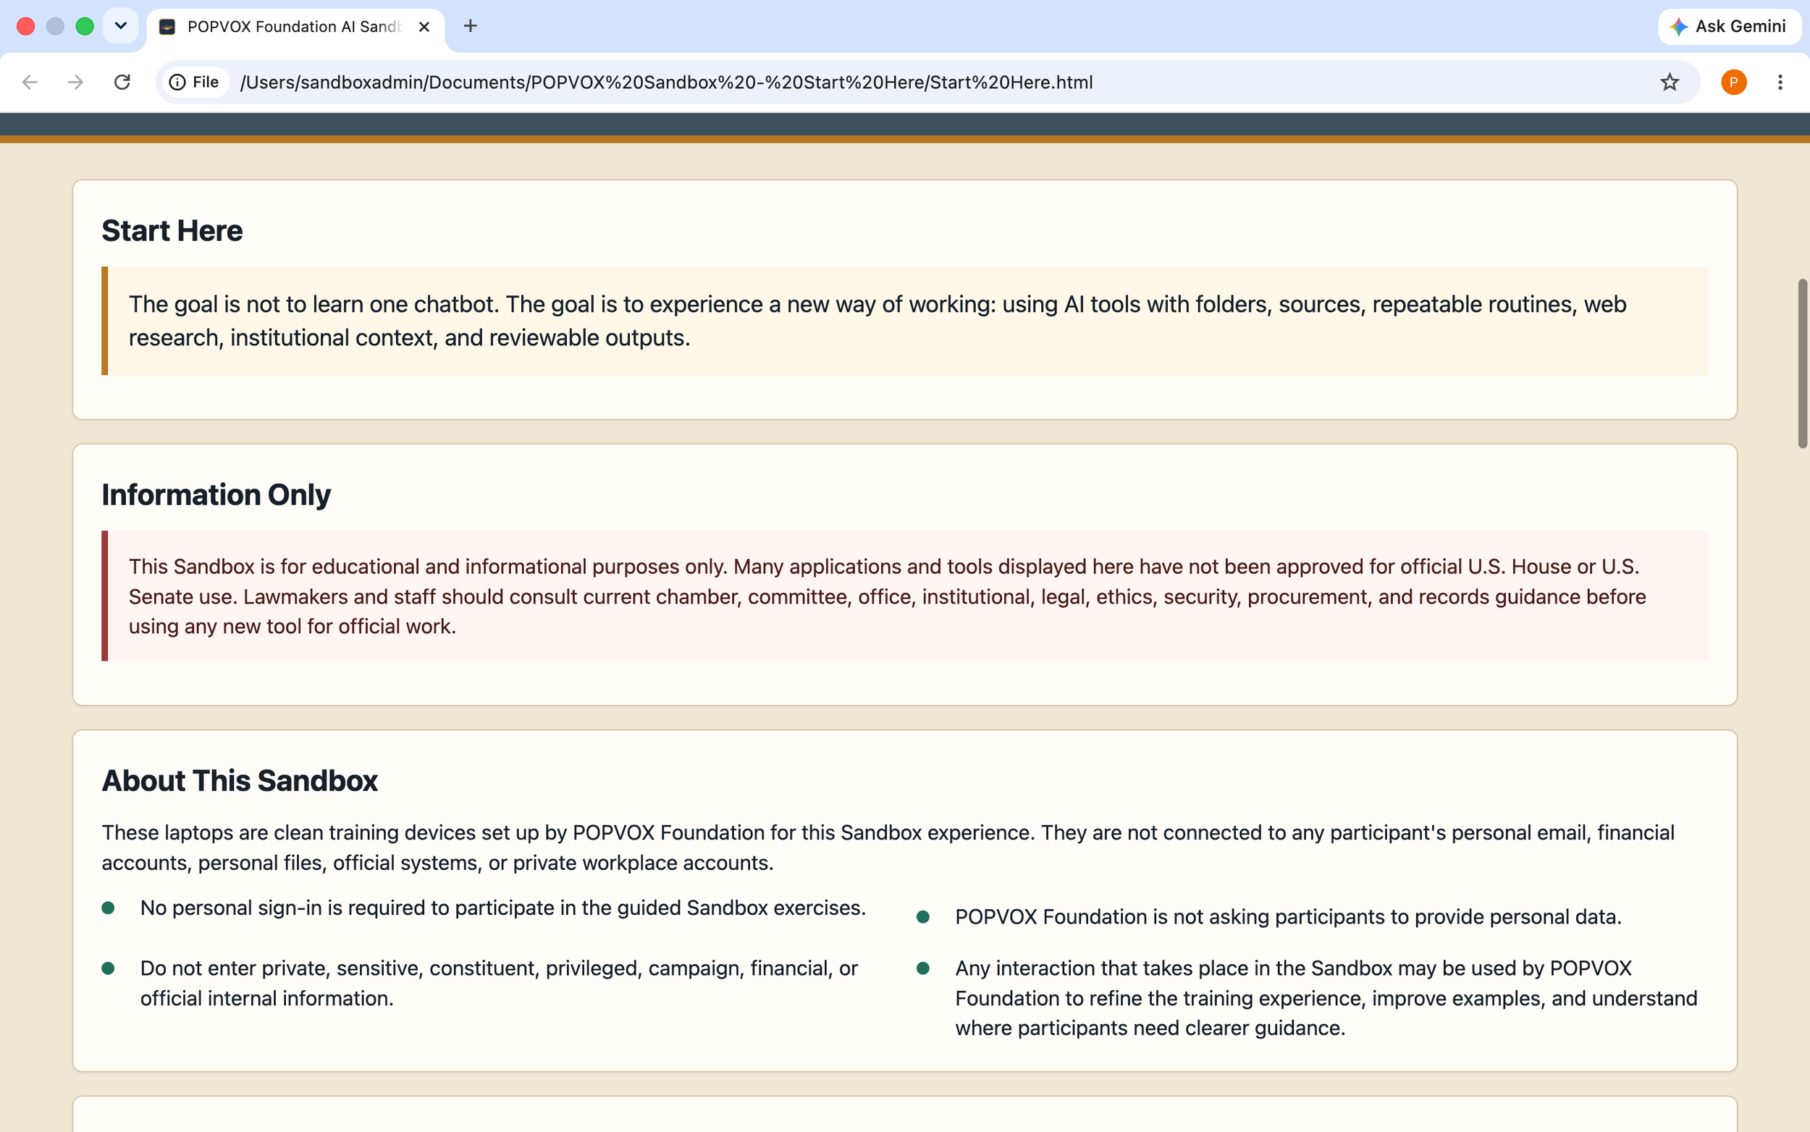Click the About This Sandbox heading
Screen dimensions: 1810x1132
[240, 780]
